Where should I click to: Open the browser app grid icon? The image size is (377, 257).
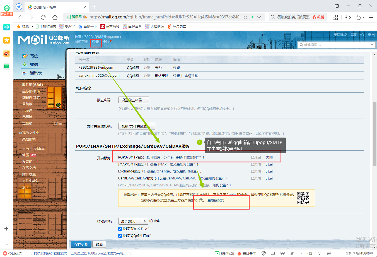click(335, 17)
